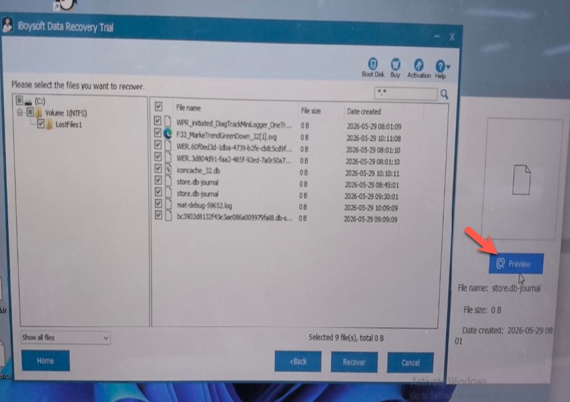This screenshot has width=570, height=402.
Task: Click the file icon of WPR_initiated_DiagTrackMiniLogger
Action: point(168,121)
